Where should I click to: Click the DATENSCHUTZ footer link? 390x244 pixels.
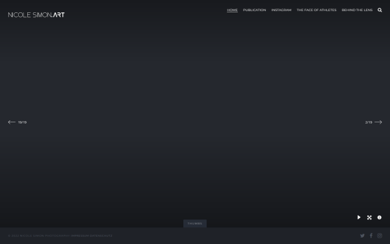pyautogui.click(x=101, y=236)
